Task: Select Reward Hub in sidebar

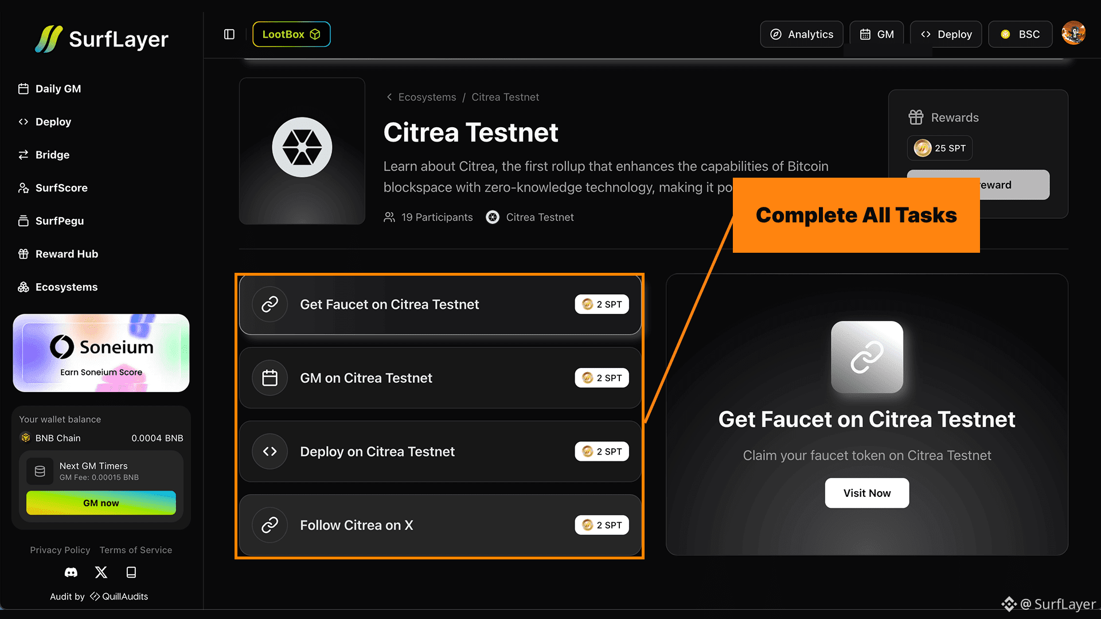Action: coord(67,254)
